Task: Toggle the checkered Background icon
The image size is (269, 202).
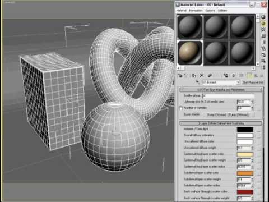Action: tap(263, 30)
